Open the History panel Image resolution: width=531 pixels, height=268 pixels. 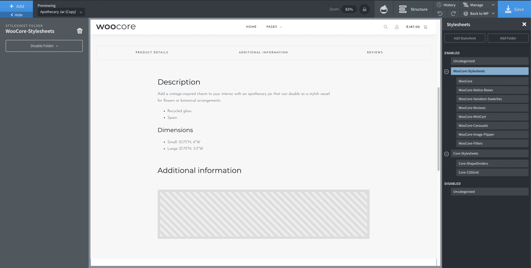coord(446,5)
